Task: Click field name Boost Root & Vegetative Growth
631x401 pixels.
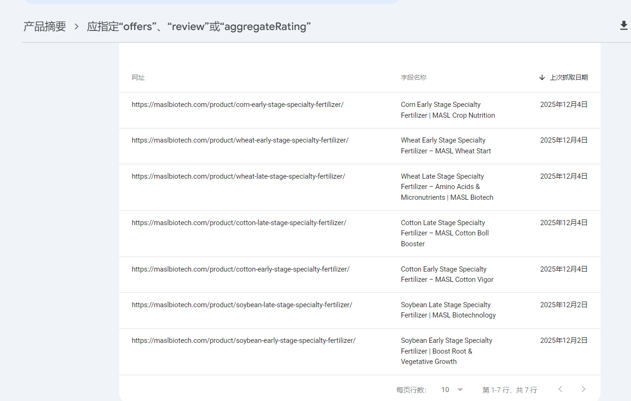Action: tap(447, 351)
